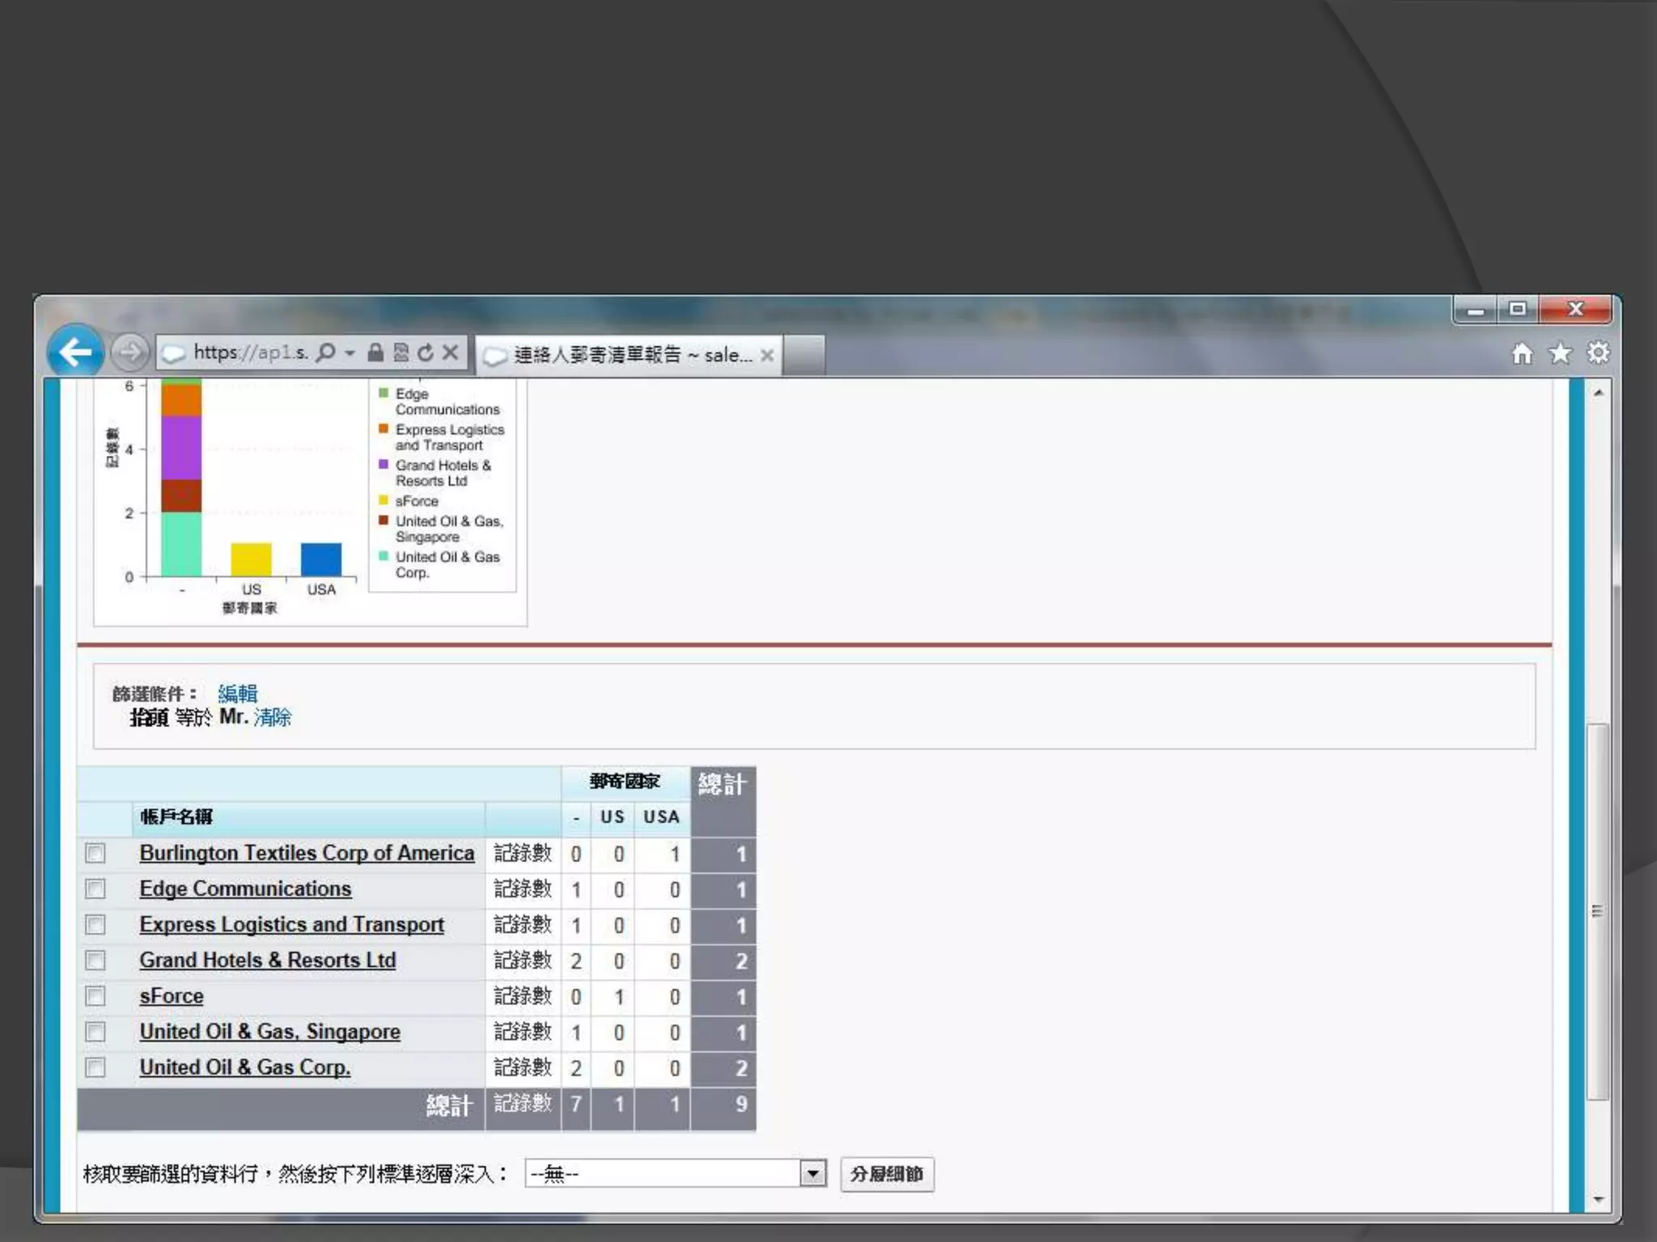The image size is (1657, 1242).
Task: Click the stop loading X icon
Action: click(451, 353)
